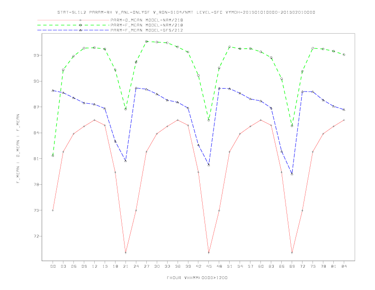This screenshot has height=290, width=375.
Task: Click x-axis tick label 51
Action: tap(230, 266)
